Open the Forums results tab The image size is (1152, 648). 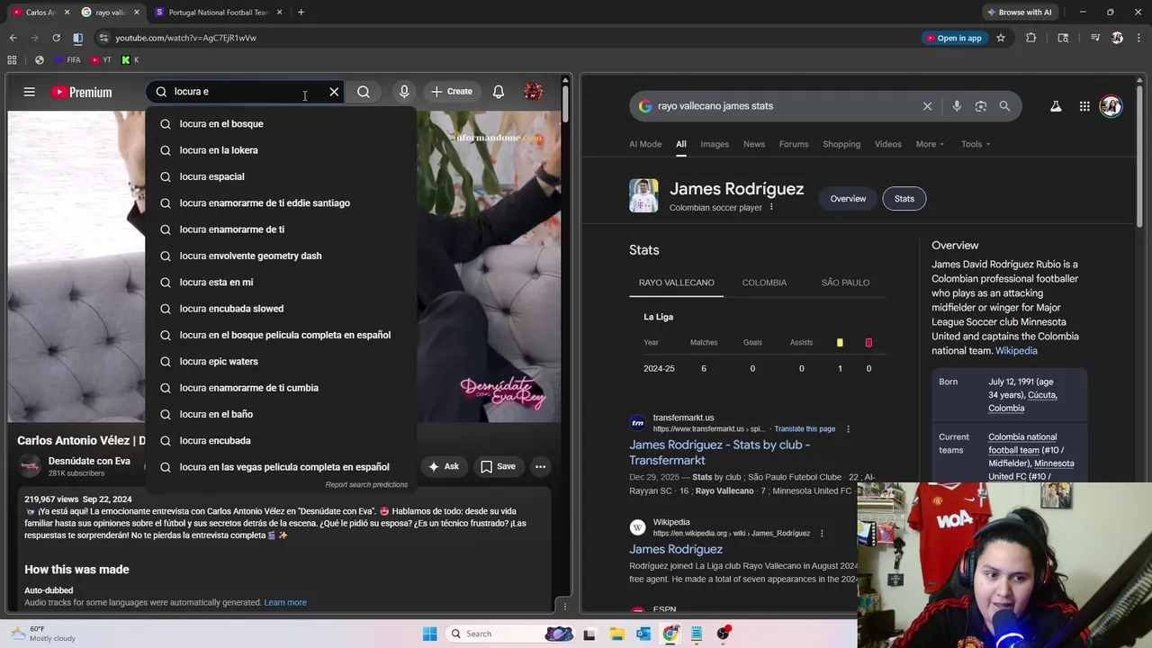point(794,144)
